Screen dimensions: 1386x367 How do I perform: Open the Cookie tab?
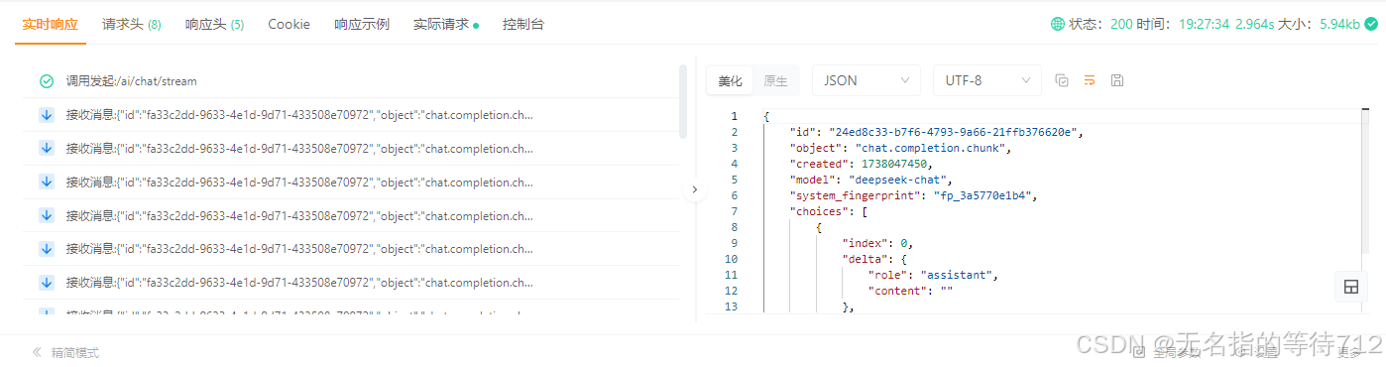[x=289, y=24]
